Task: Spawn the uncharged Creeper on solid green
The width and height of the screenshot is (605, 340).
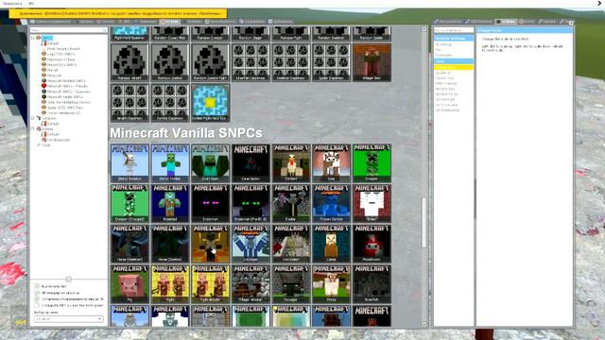Action: (x=372, y=163)
